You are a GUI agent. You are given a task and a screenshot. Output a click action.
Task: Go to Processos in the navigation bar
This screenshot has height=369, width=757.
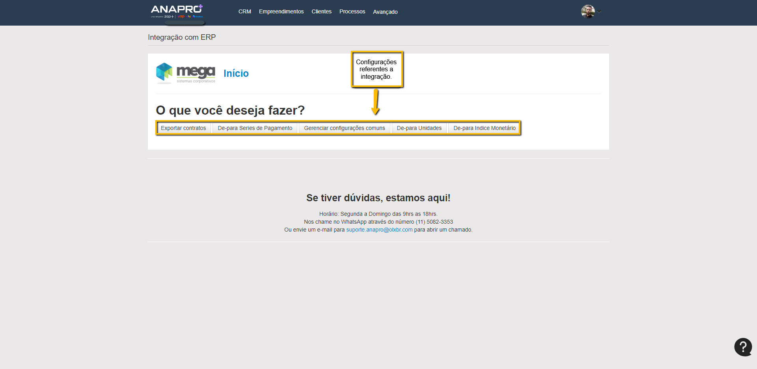(352, 12)
